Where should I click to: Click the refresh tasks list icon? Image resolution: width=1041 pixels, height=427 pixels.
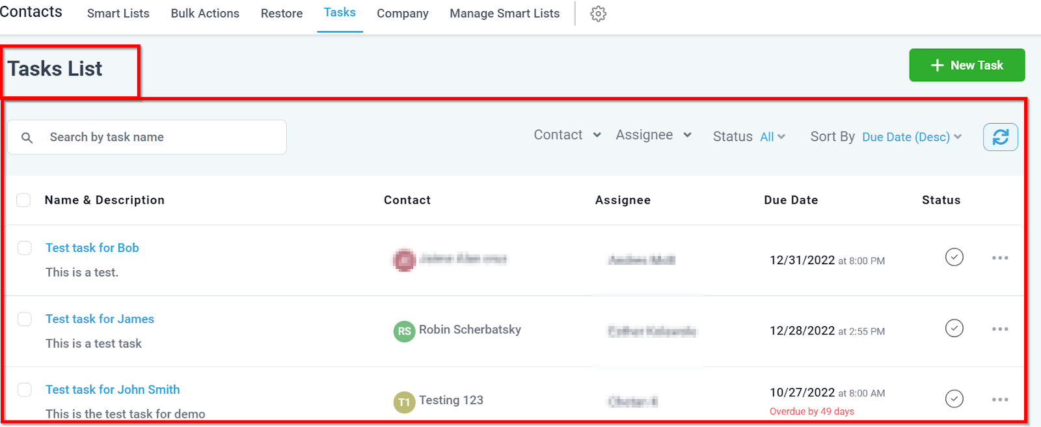click(x=1000, y=137)
